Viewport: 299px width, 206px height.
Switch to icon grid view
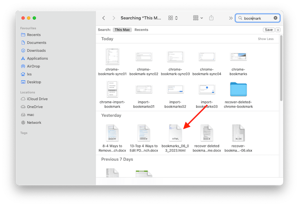[170, 18]
